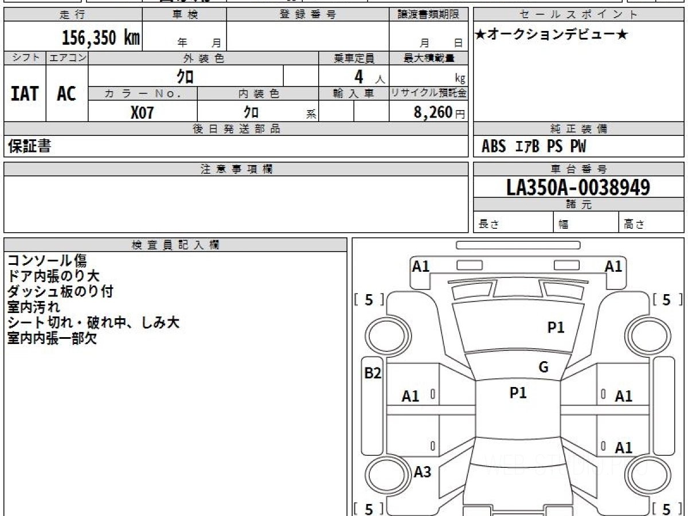Click the 検査員記入欄 header
This screenshot has width=688, height=516.
click(175, 245)
